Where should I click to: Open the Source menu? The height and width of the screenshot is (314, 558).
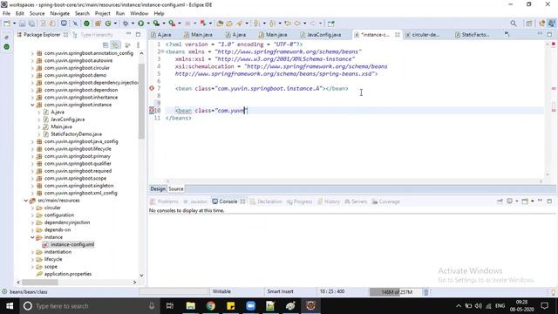[x=37, y=13]
